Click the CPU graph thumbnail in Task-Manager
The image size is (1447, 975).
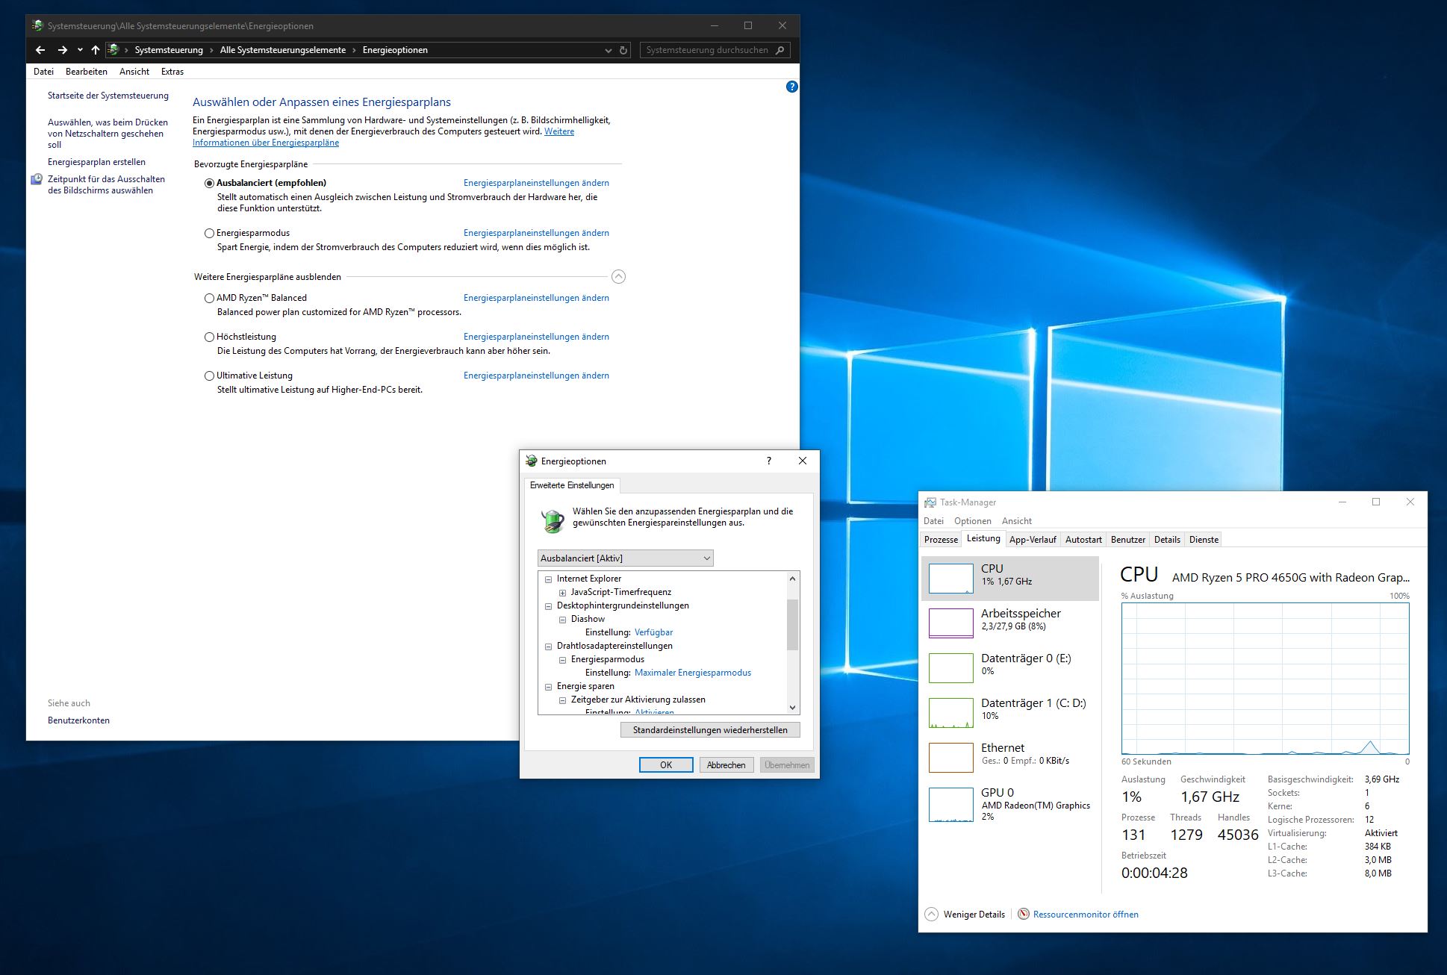(x=950, y=579)
